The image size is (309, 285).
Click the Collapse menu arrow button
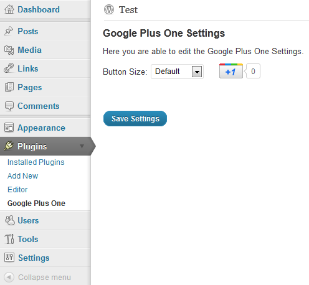click(x=9, y=277)
